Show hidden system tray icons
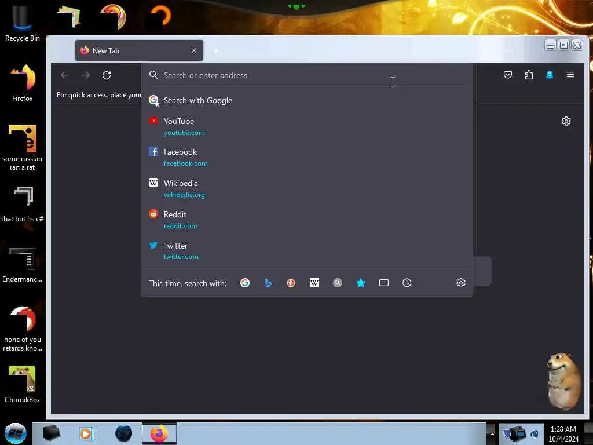 tap(492, 433)
